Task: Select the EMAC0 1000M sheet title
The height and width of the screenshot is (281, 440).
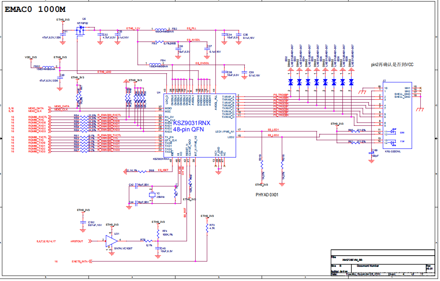Action: point(35,10)
